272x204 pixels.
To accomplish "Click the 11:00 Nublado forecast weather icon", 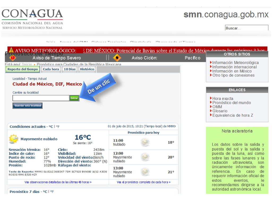I will point(145,142).
